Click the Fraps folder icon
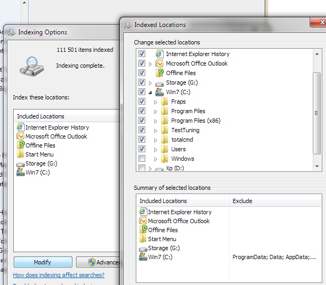The height and width of the screenshot is (285, 326). [164, 102]
